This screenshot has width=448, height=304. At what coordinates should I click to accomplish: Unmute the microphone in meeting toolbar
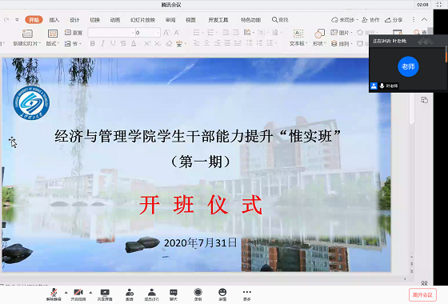click(54, 294)
